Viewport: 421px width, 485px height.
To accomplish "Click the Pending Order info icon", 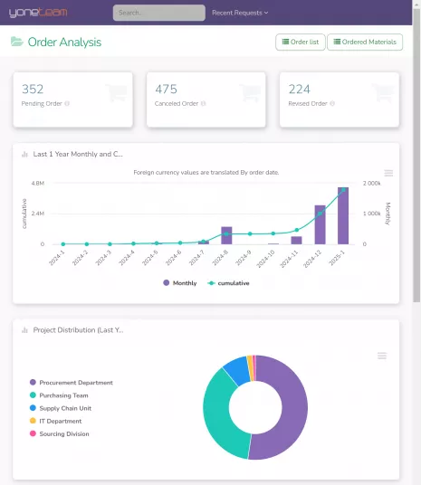I will 67,104.
